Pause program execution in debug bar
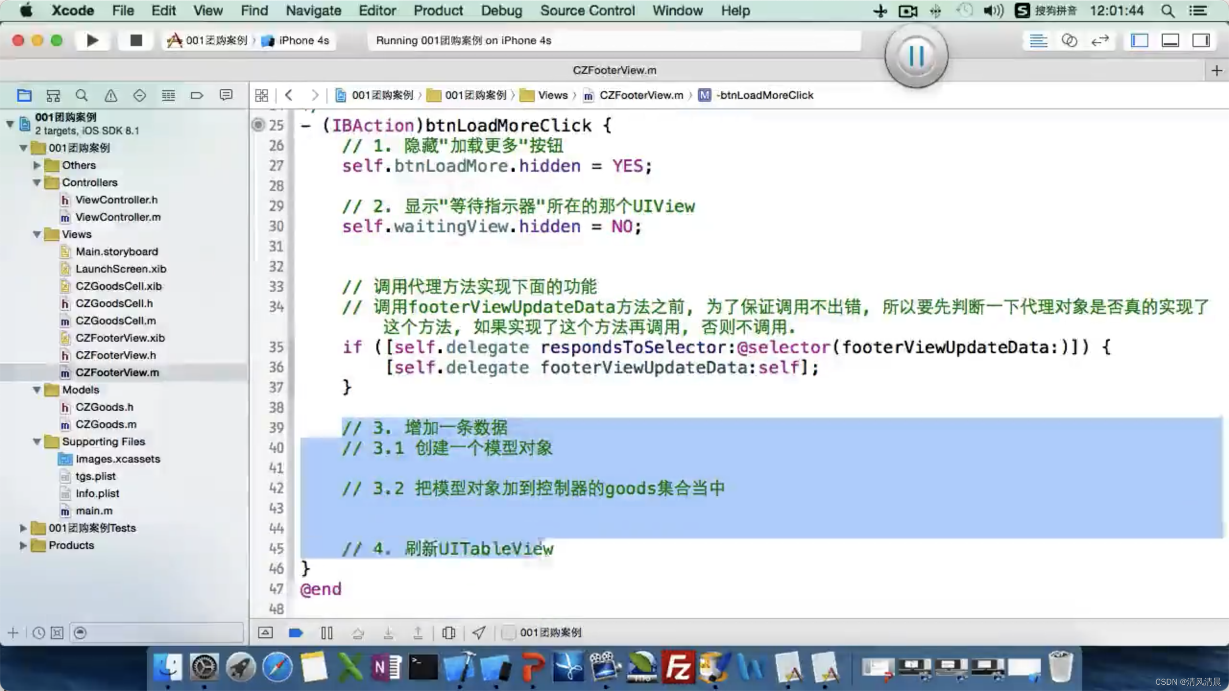 pos(326,632)
